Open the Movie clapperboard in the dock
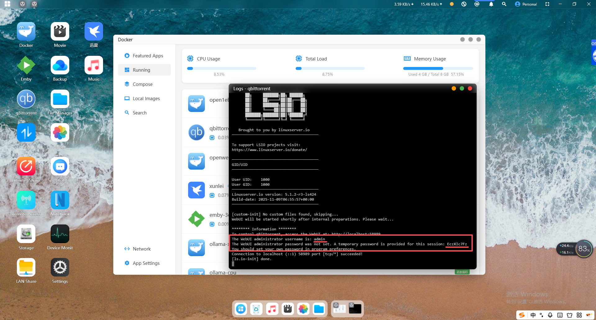The height and width of the screenshot is (320, 596). [x=288, y=309]
